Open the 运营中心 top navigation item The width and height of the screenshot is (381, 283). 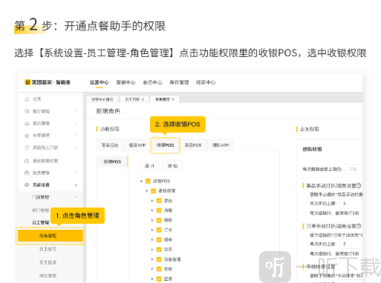click(99, 82)
